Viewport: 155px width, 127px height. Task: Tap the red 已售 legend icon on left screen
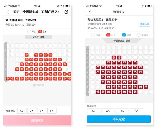coord(40,31)
